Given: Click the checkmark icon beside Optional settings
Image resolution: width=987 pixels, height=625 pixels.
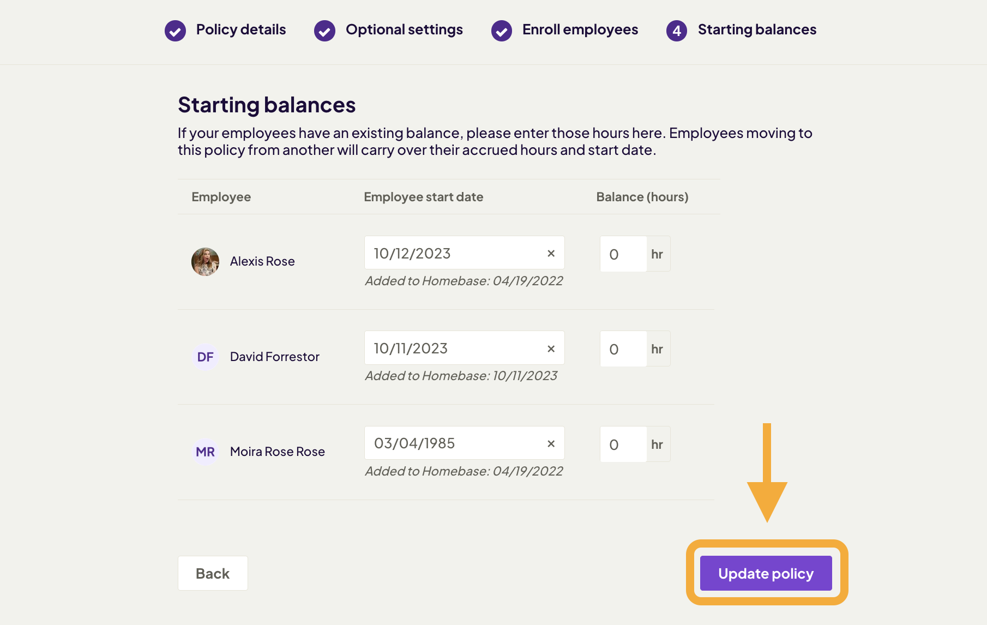Looking at the screenshot, I should click(324, 31).
